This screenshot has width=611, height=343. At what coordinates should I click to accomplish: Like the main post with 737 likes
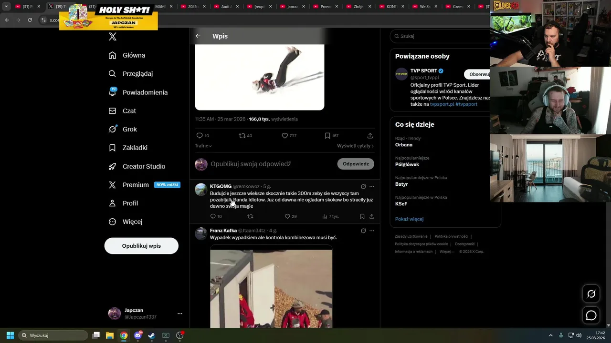(284, 136)
